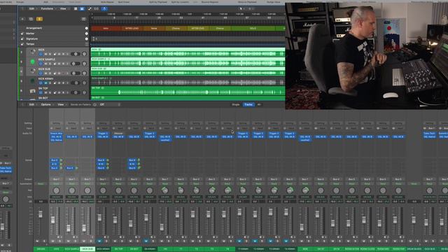This screenshot has width=448, height=252.
Task: Toggle the Tempo global track lock
Action: point(22,44)
